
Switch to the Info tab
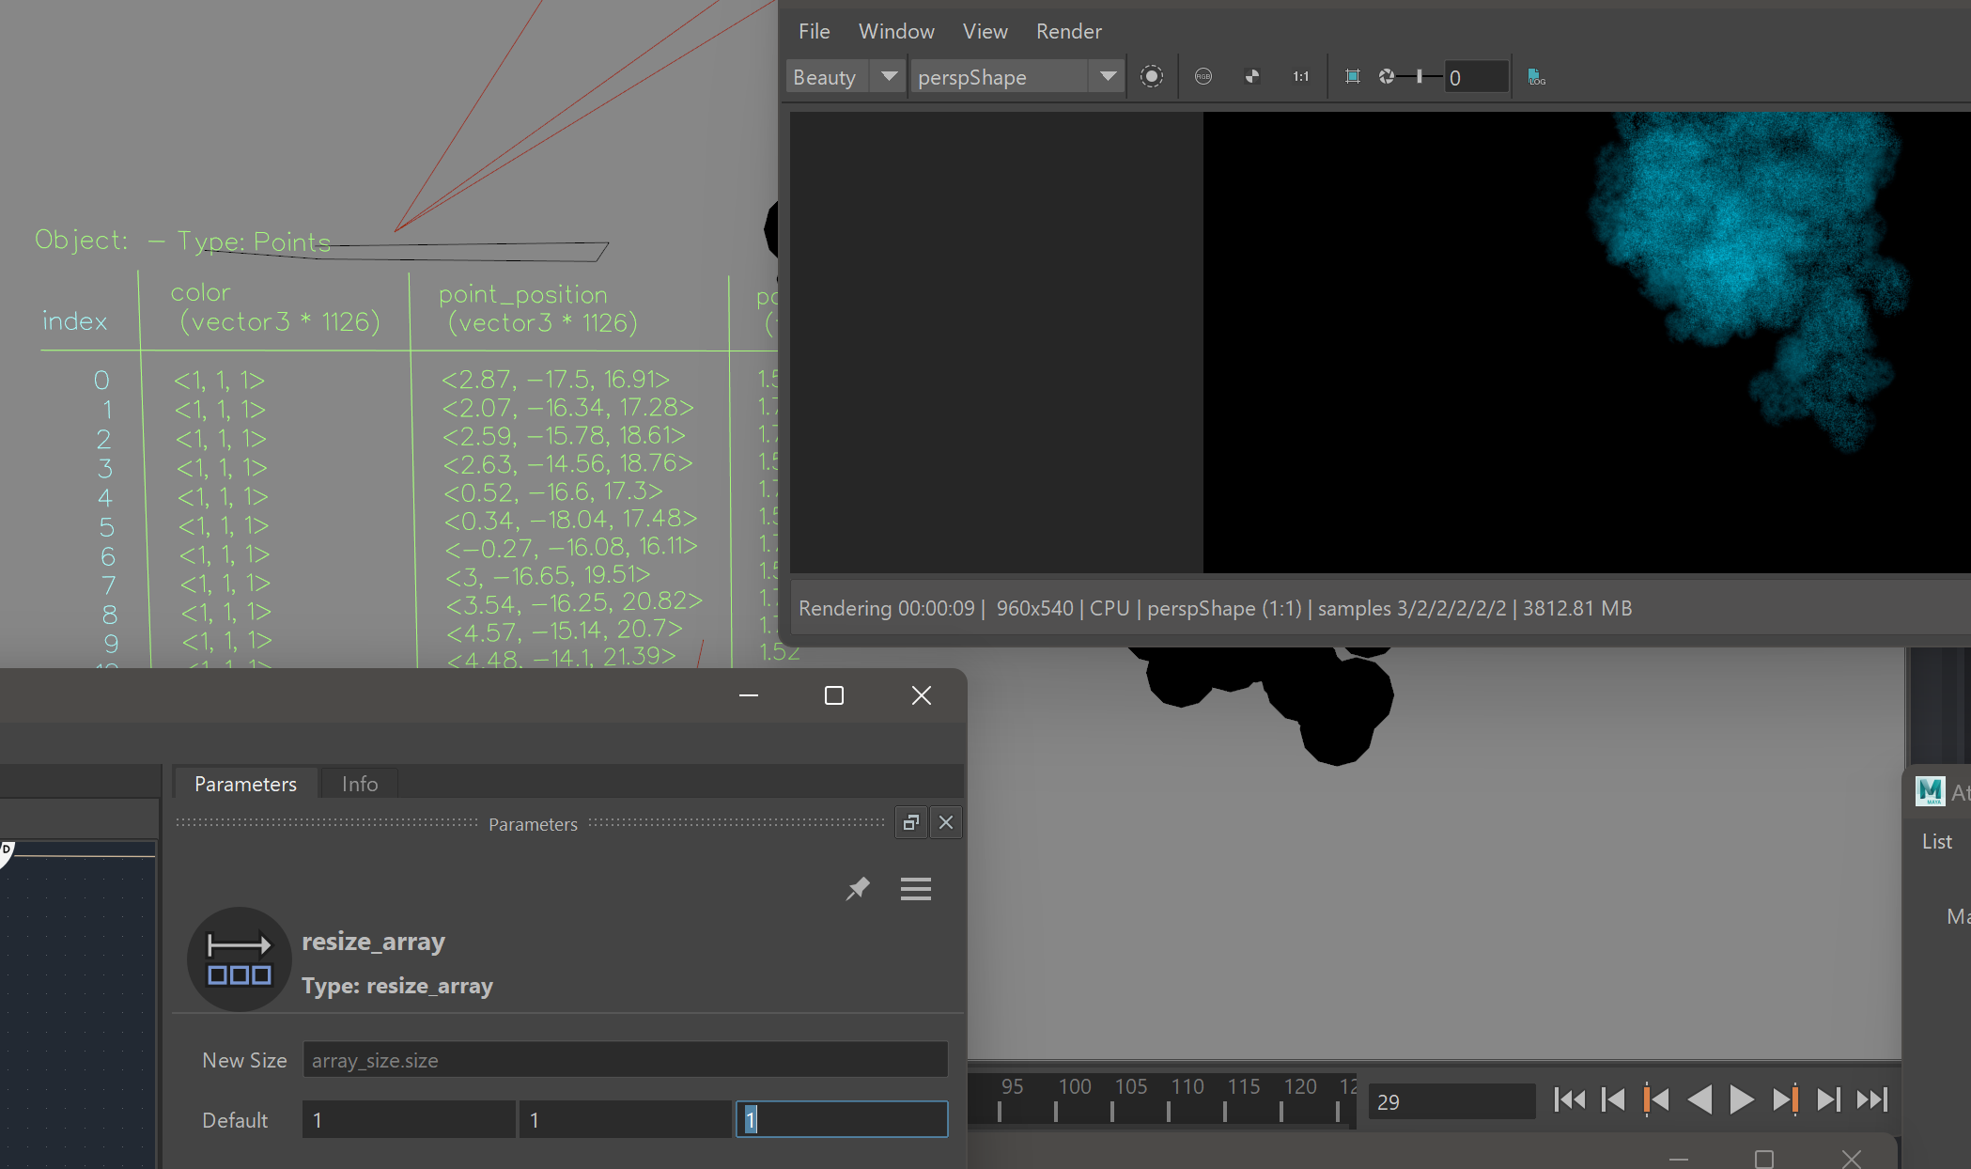point(358,783)
